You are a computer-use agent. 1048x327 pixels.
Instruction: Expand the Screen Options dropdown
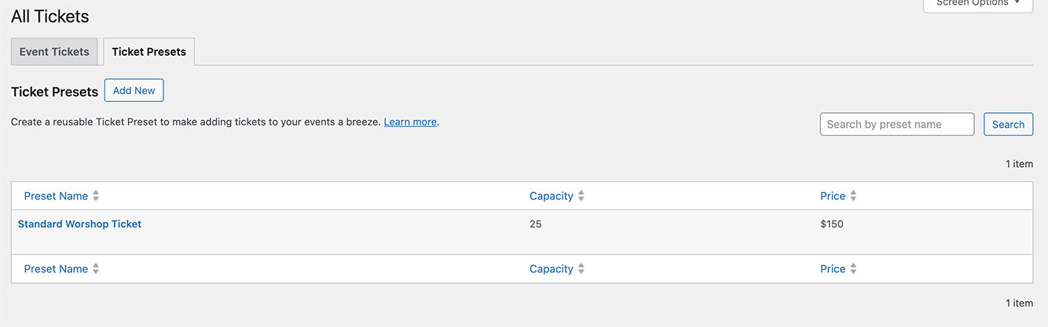pyautogui.click(x=977, y=4)
